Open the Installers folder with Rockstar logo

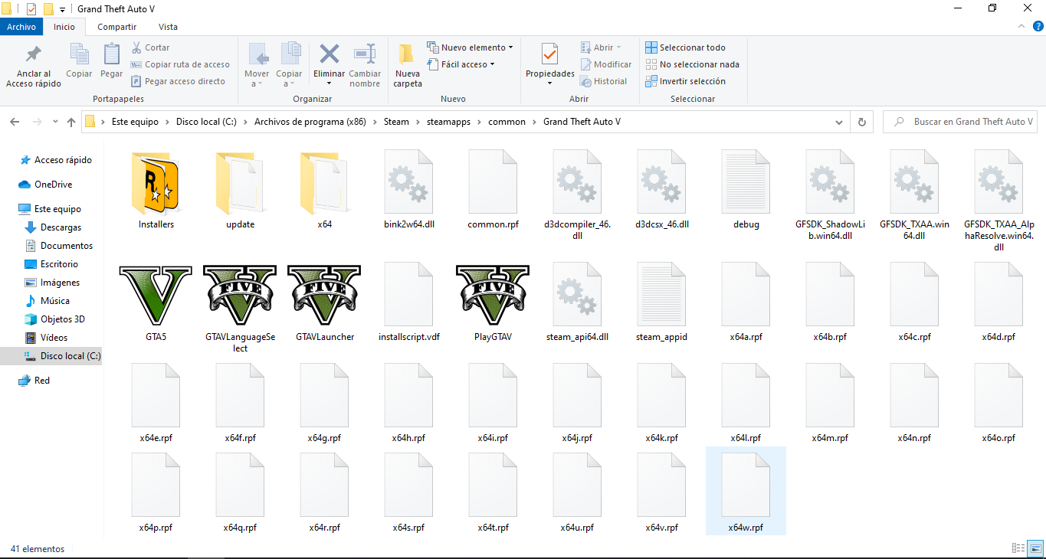click(x=156, y=184)
